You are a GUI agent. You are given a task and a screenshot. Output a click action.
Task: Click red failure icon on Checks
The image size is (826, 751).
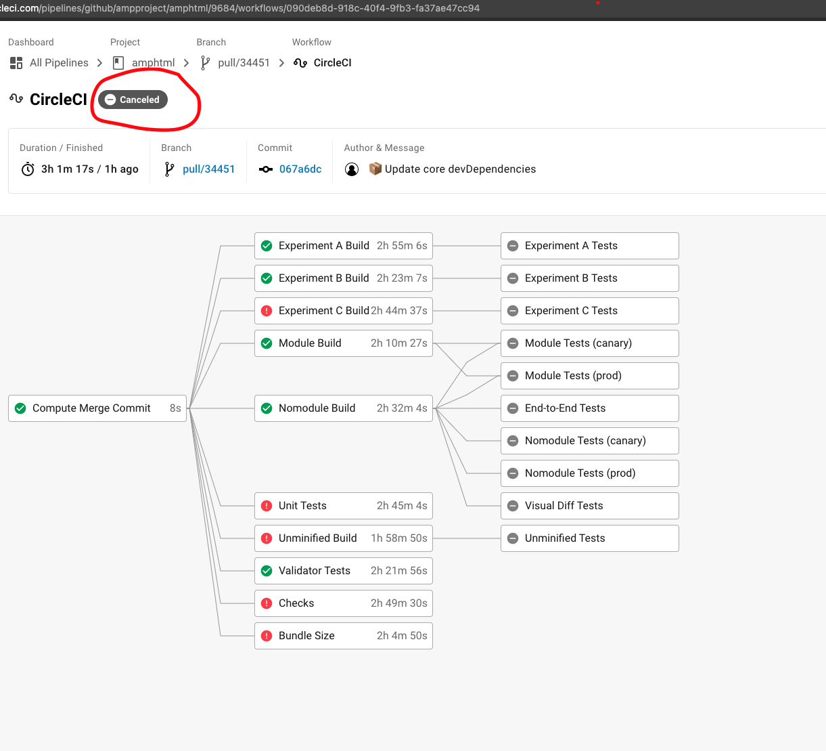coord(267,603)
